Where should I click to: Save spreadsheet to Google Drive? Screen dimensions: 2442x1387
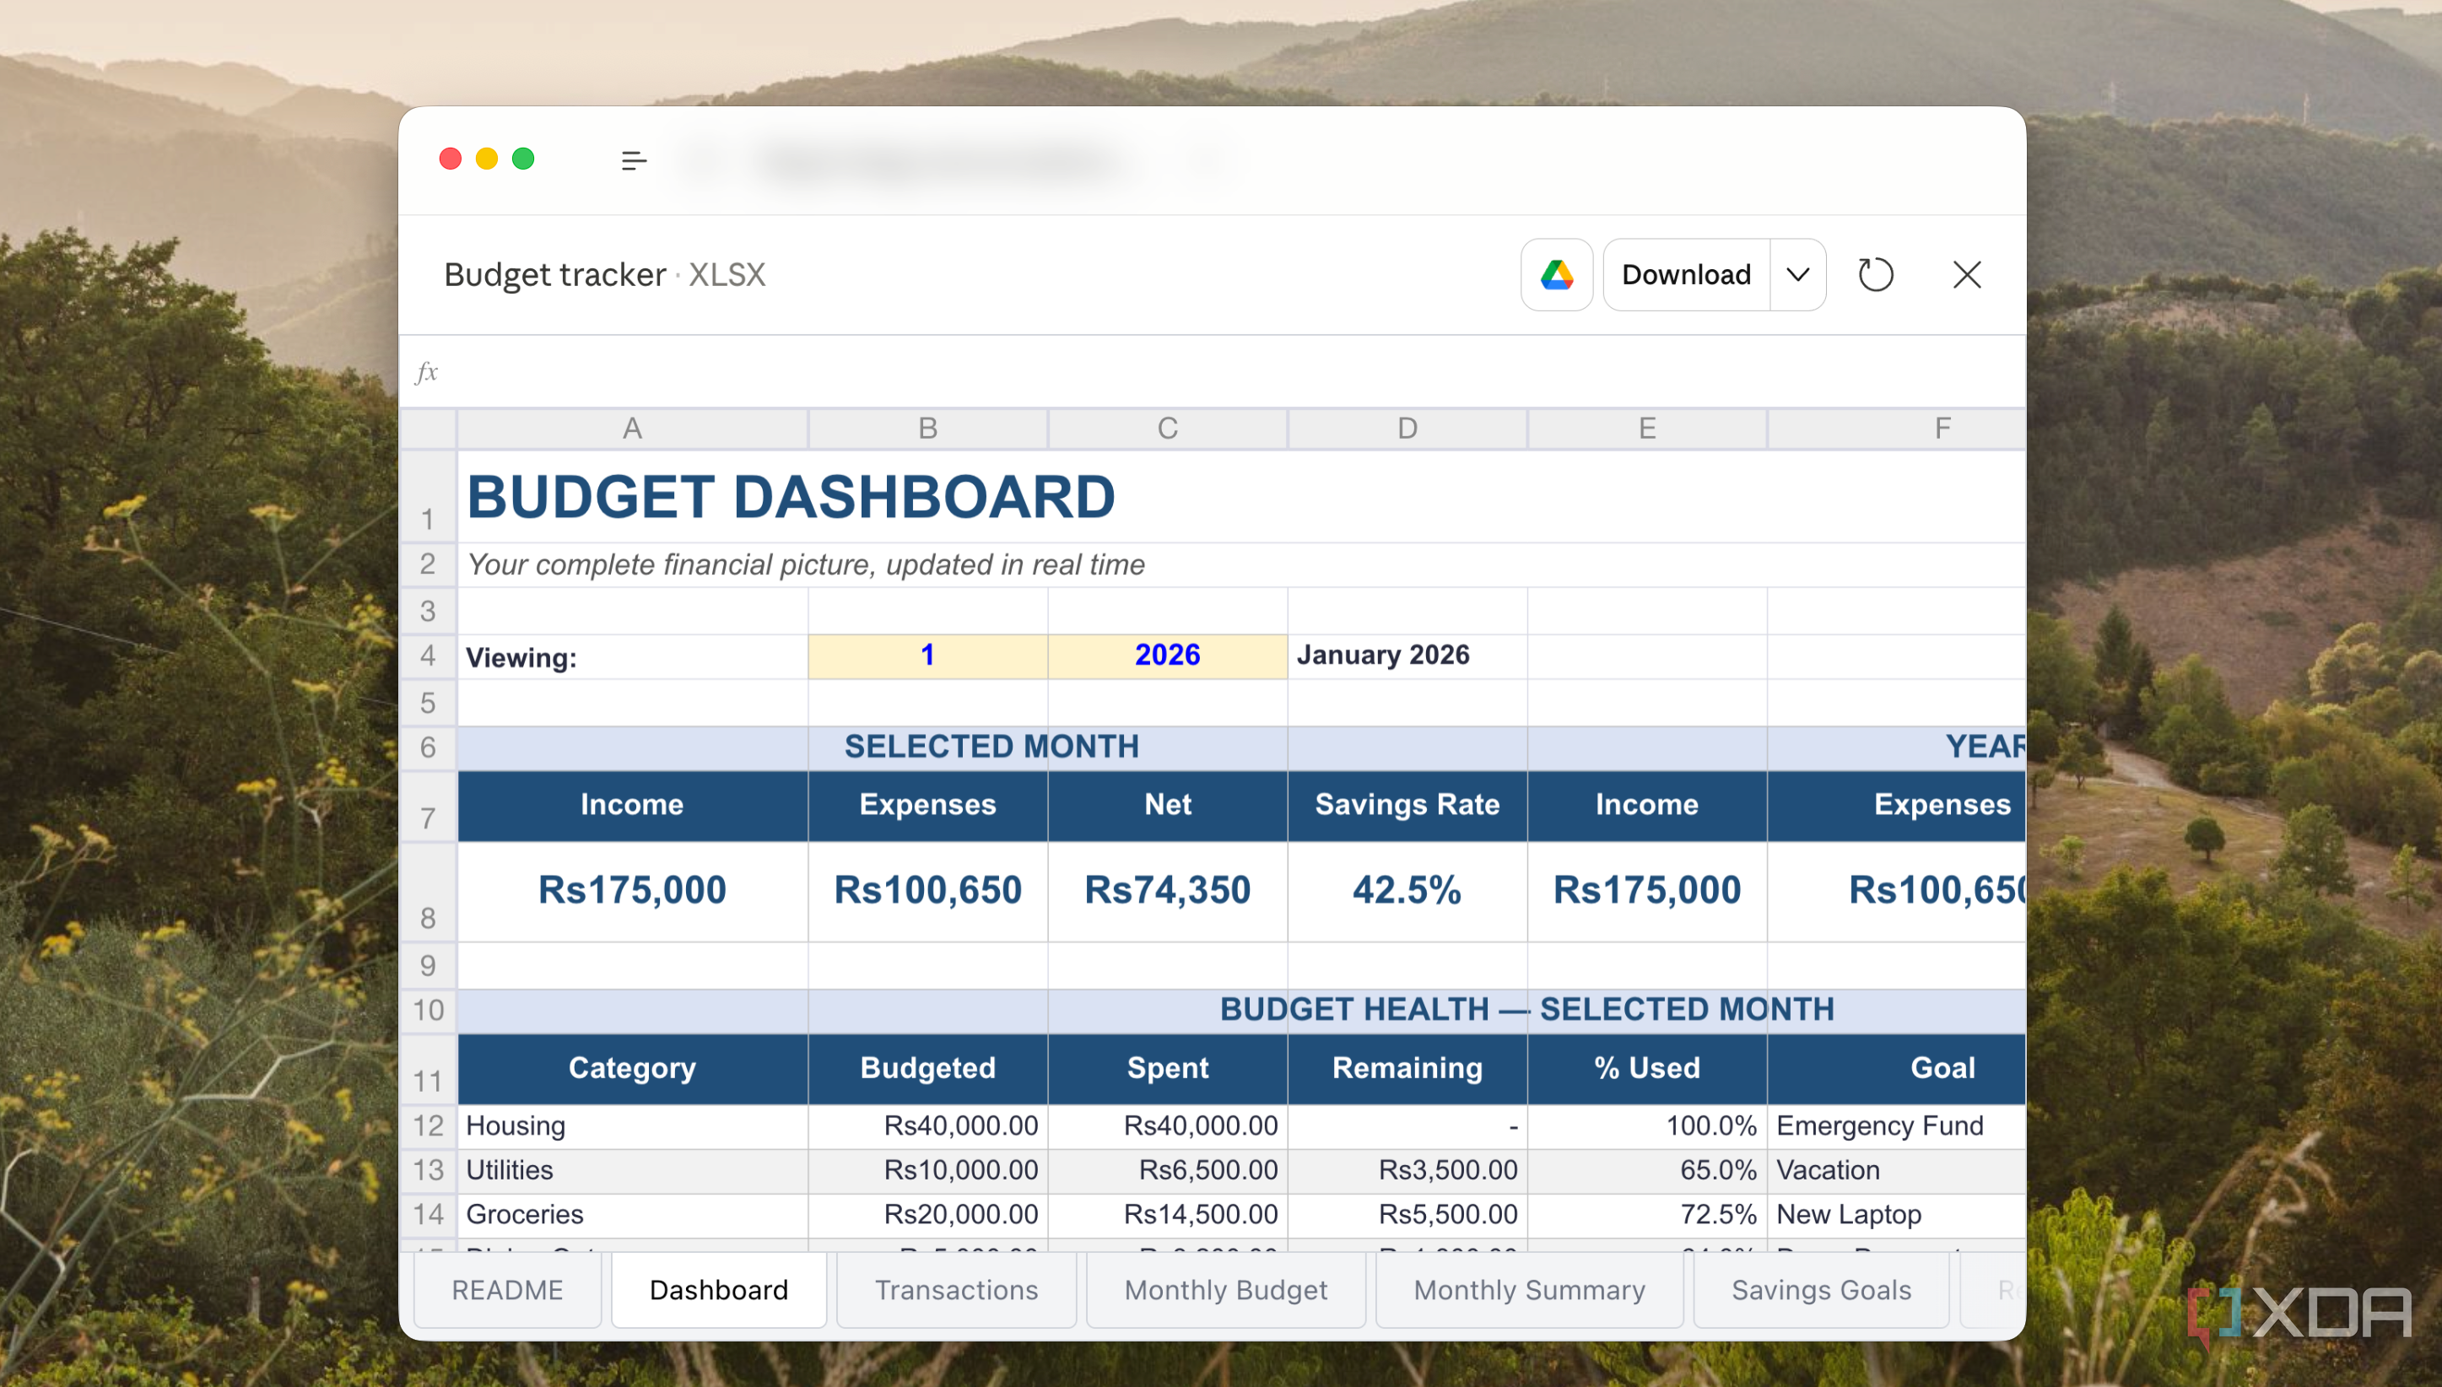[x=1556, y=274]
